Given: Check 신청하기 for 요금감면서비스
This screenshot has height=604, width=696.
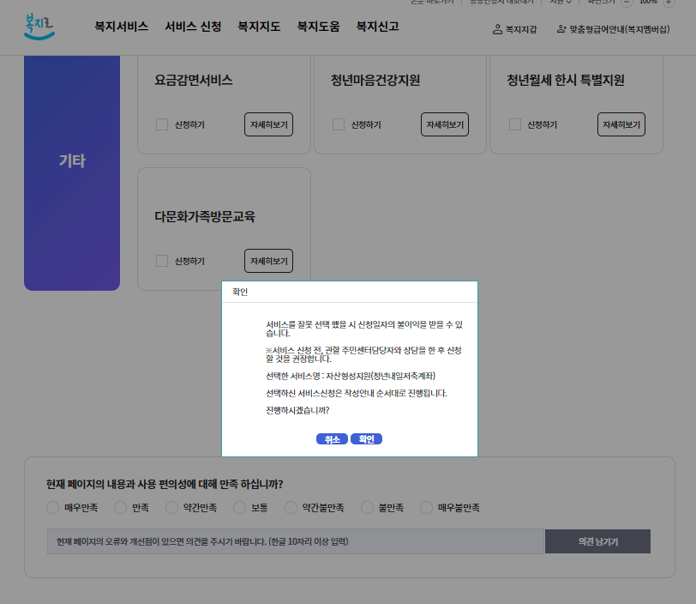Looking at the screenshot, I should [x=162, y=124].
